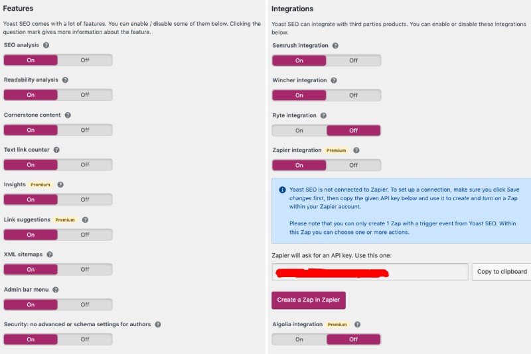The width and height of the screenshot is (531, 354).
Task: Click Create a Zap in Zapier
Action: 309,300
